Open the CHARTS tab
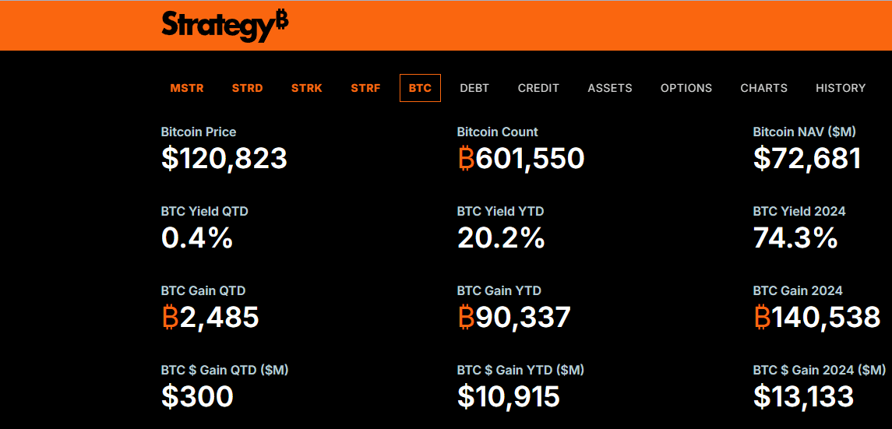Screen dimensions: 892x429 pos(764,88)
